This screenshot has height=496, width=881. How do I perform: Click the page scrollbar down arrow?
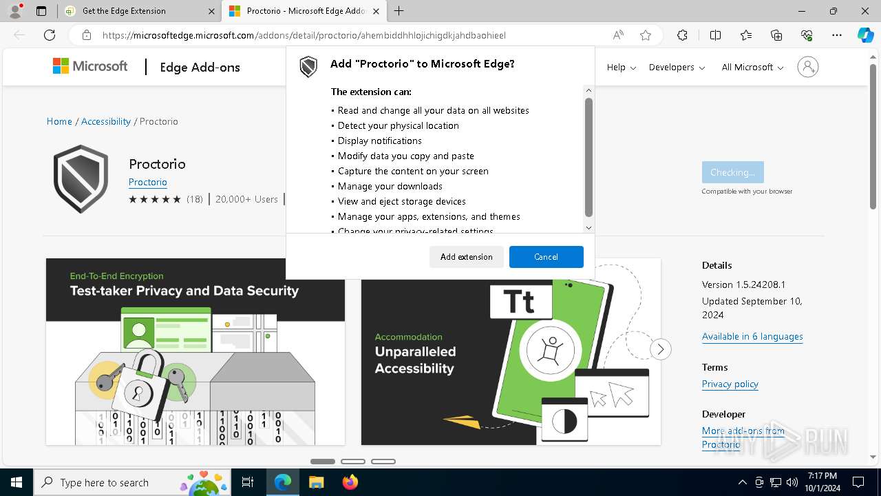coord(874,456)
